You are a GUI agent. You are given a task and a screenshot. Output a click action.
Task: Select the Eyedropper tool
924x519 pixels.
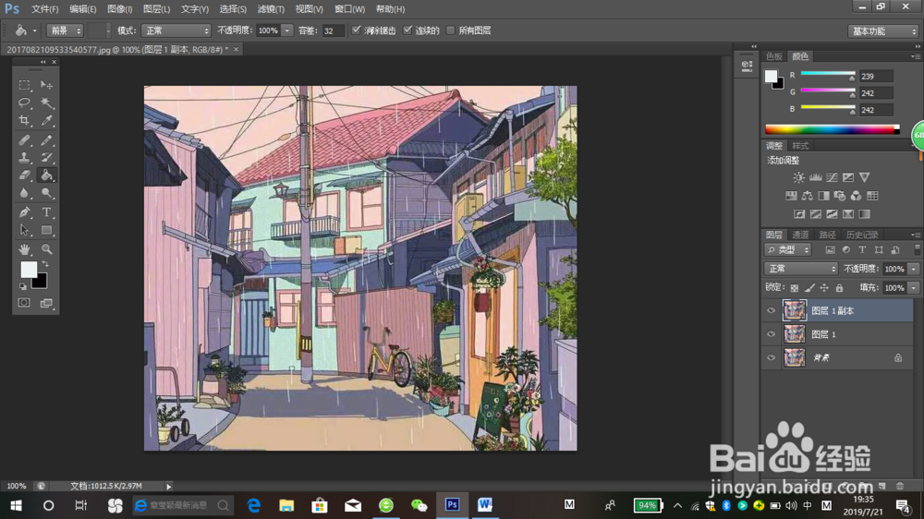coord(46,120)
